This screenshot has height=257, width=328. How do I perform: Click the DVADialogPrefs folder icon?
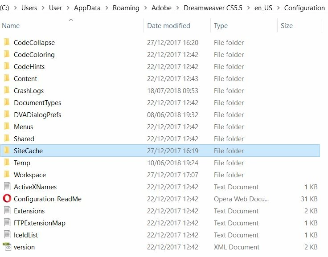(7, 114)
